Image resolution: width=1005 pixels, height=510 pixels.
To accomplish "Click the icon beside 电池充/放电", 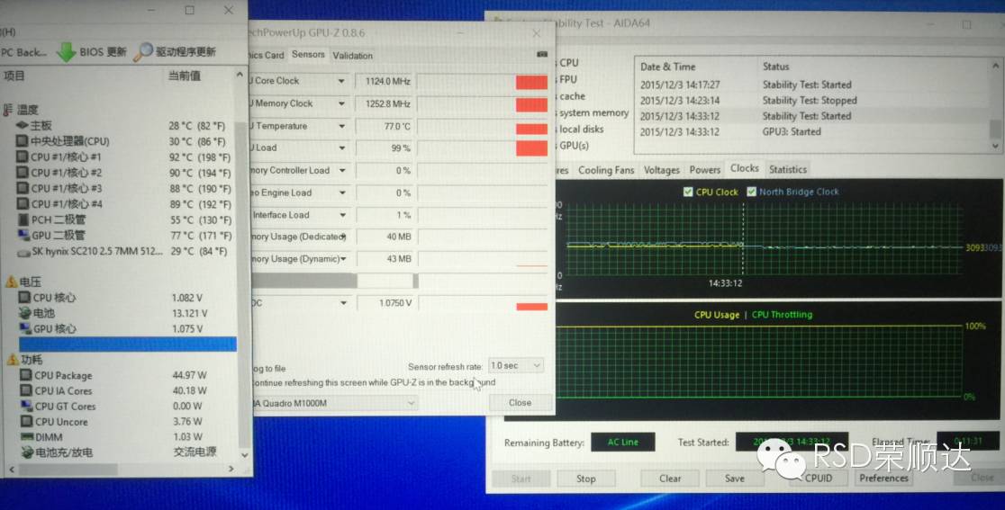I will tap(28, 452).
